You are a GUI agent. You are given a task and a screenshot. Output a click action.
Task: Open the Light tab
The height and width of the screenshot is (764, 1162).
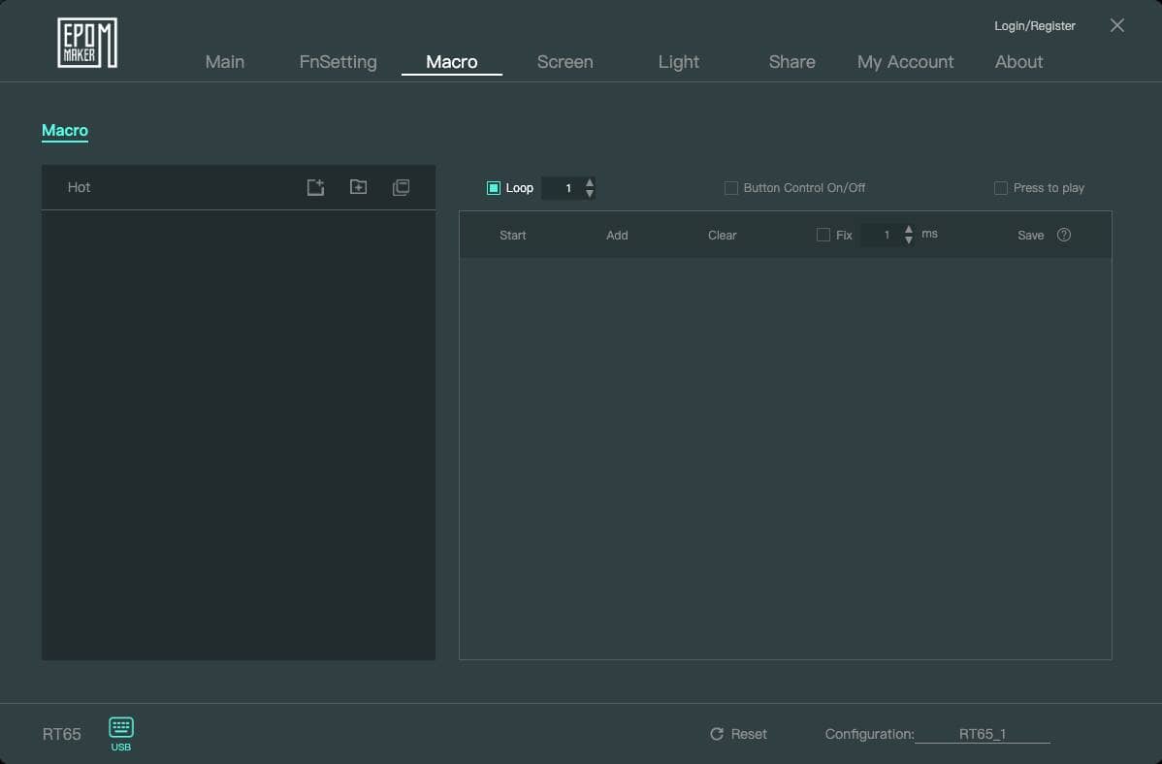point(678,62)
